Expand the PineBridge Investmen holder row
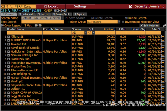This screenshot has width=167, height=111. click(9, 63)
